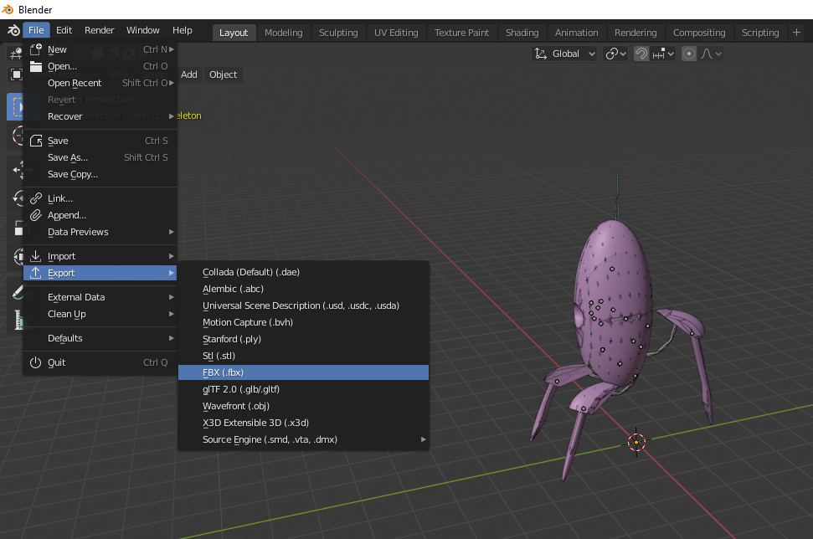Export as Stl (.stl)
The image size is (813, 539).
pyautogui.click(x=303, y=356)
